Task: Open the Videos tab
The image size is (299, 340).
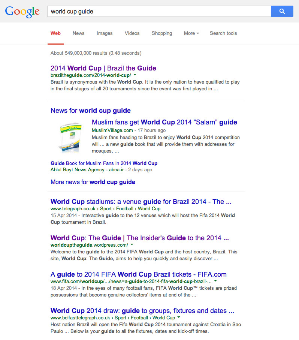Action: click(x=132, y=33)
